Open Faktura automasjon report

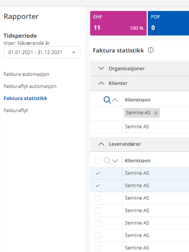(26, 74)
